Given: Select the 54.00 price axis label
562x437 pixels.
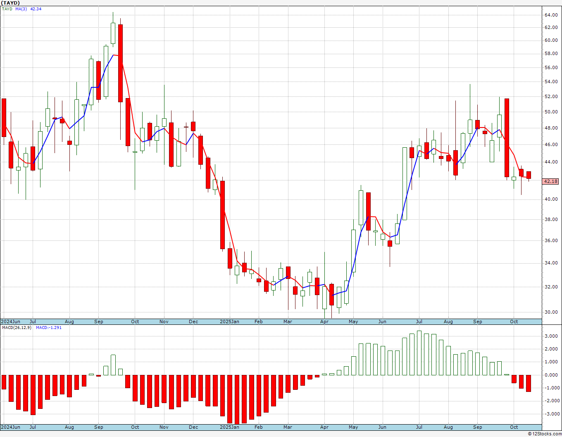Looking at the screenshot, I should (551, 82).
